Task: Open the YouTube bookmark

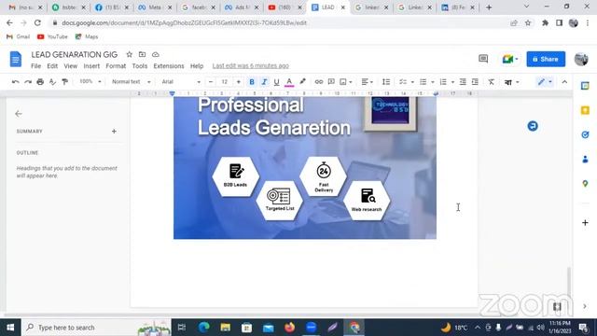Action: (52, 36)
